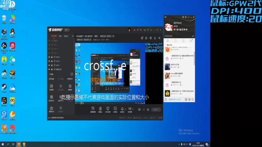Open the Steam desktop shortcut

4,88
